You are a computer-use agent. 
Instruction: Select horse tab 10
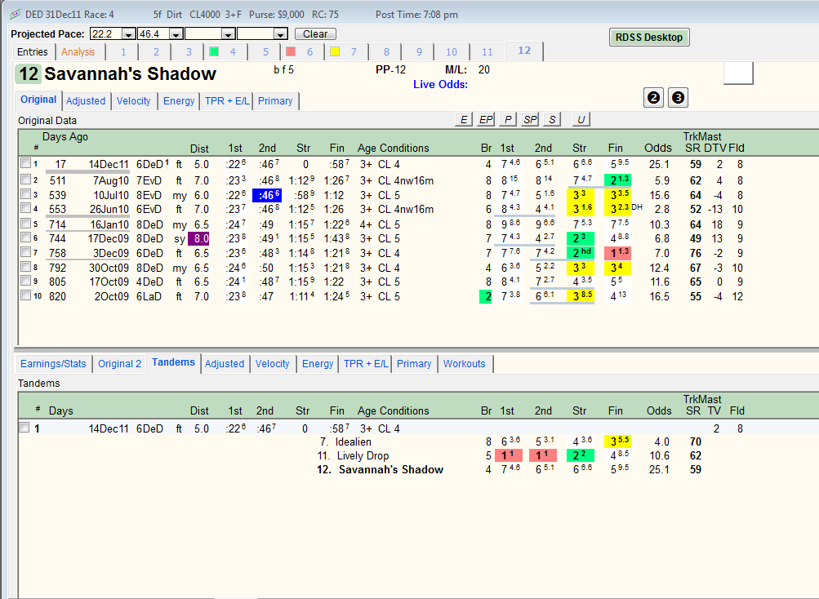452,51
